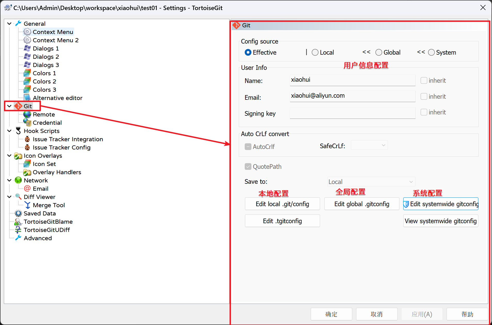Click the Network globe icon
This screenshot has width=492, height=325.
(x=18, y=180)
